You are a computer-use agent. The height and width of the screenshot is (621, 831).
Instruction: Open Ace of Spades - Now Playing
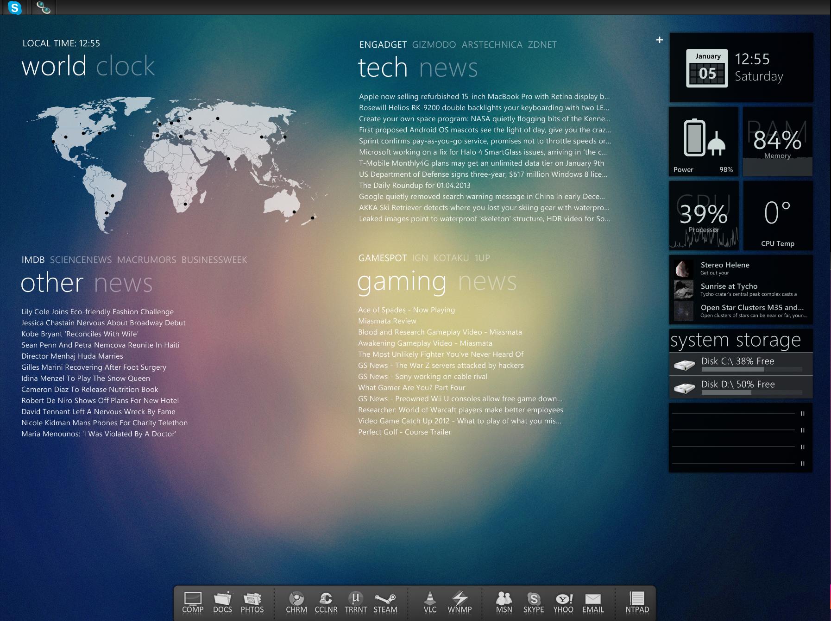click(407, 310)
